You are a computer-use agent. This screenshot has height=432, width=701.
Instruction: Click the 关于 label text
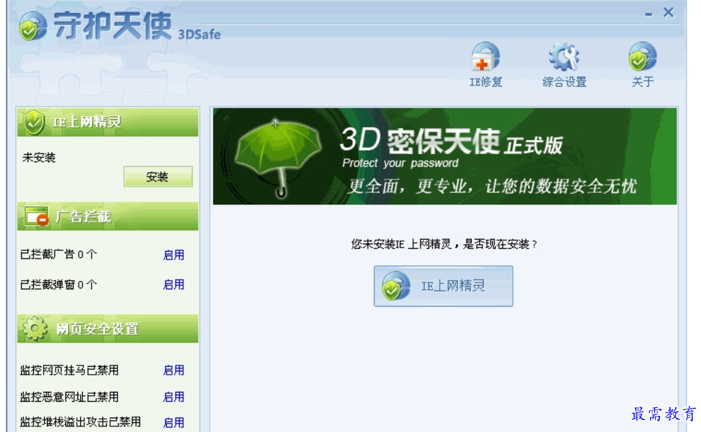click(x=642, y=82)
